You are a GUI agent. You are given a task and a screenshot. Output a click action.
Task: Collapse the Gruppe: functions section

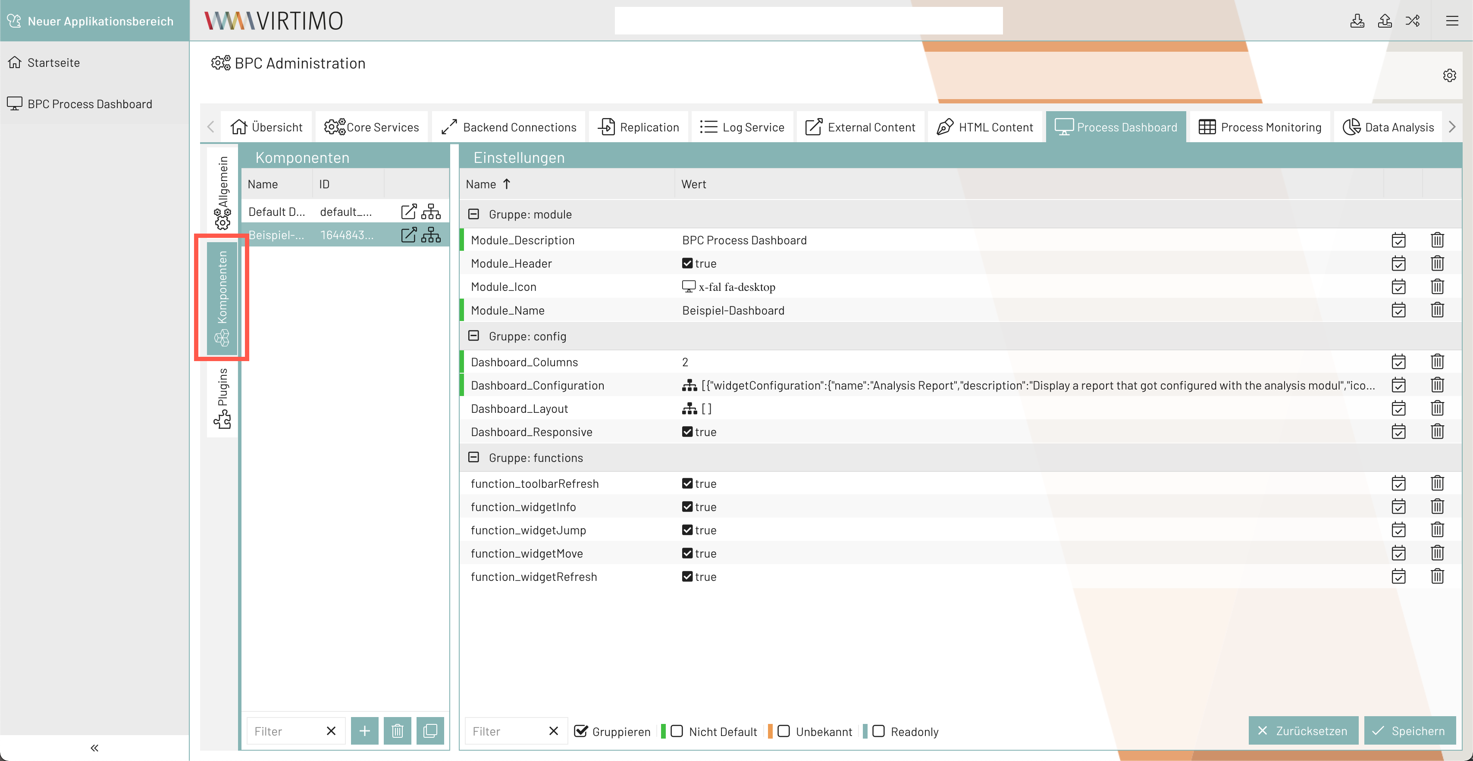(x=473, y=458)
